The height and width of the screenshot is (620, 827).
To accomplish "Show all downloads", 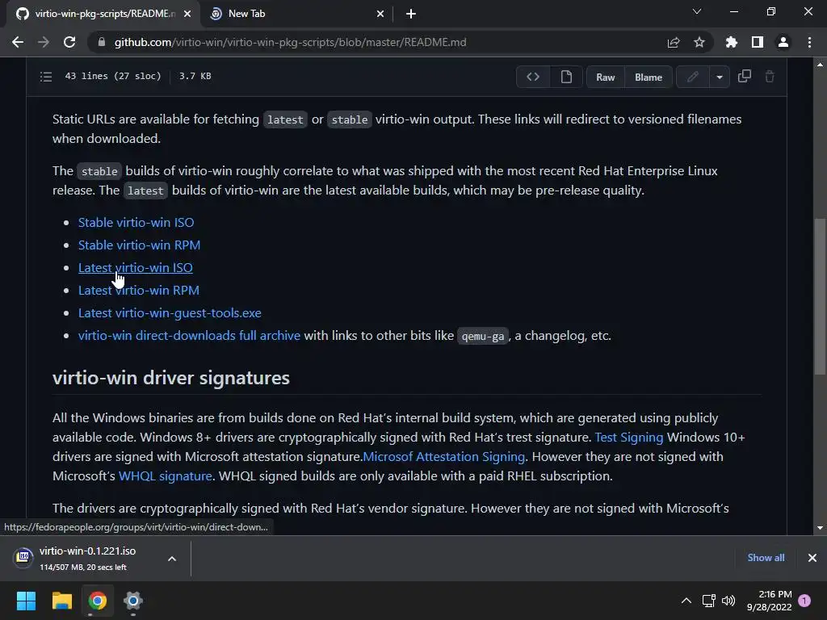I will click(766, 558).
